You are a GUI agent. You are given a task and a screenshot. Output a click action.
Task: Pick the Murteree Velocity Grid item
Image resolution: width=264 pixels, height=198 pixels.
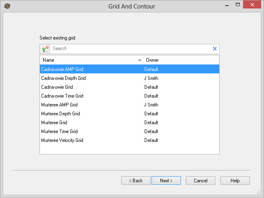(62, 140)
